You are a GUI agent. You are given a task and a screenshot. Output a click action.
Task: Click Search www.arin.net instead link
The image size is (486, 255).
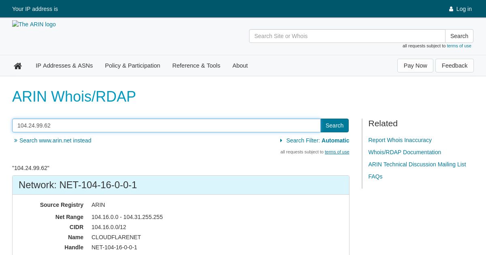[55, 140]
